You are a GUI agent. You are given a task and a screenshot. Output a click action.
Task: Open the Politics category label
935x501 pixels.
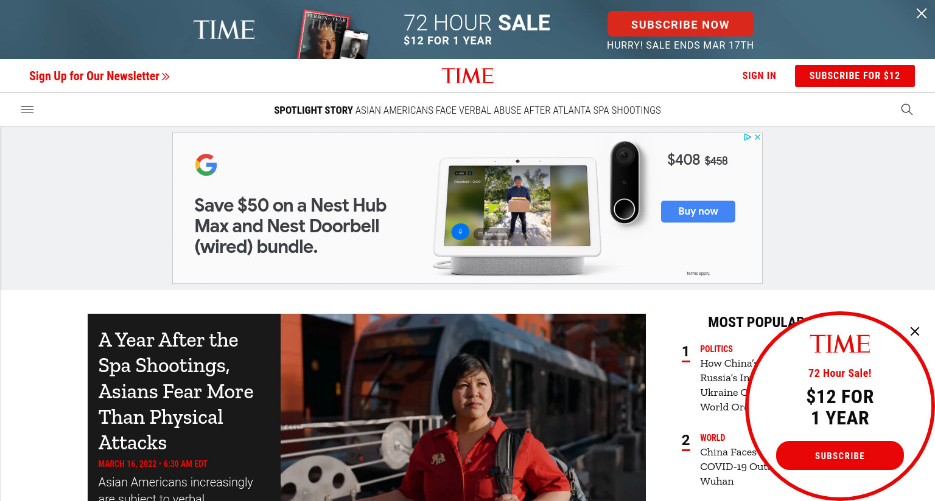[716, 349]
